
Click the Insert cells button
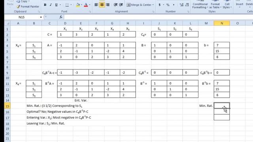click(x=240, y=4)
